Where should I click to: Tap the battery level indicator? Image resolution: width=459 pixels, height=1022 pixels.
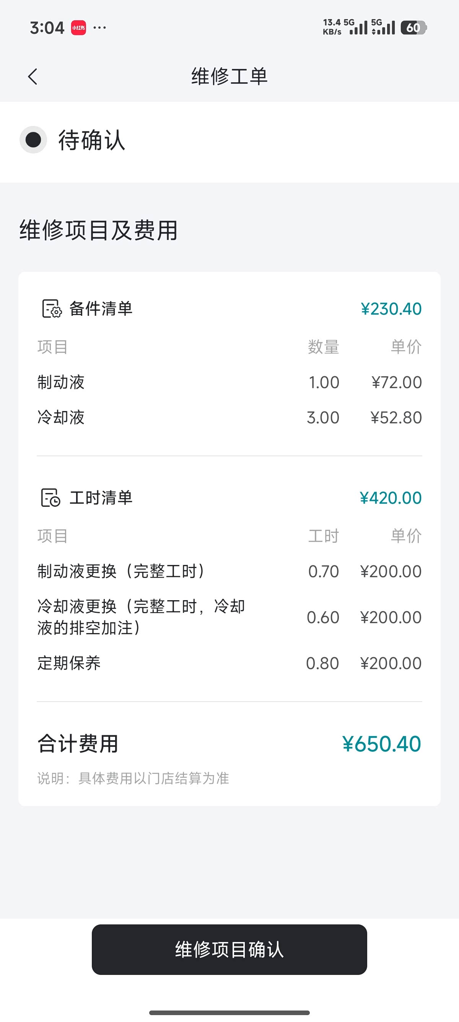[x=413, y=28]
